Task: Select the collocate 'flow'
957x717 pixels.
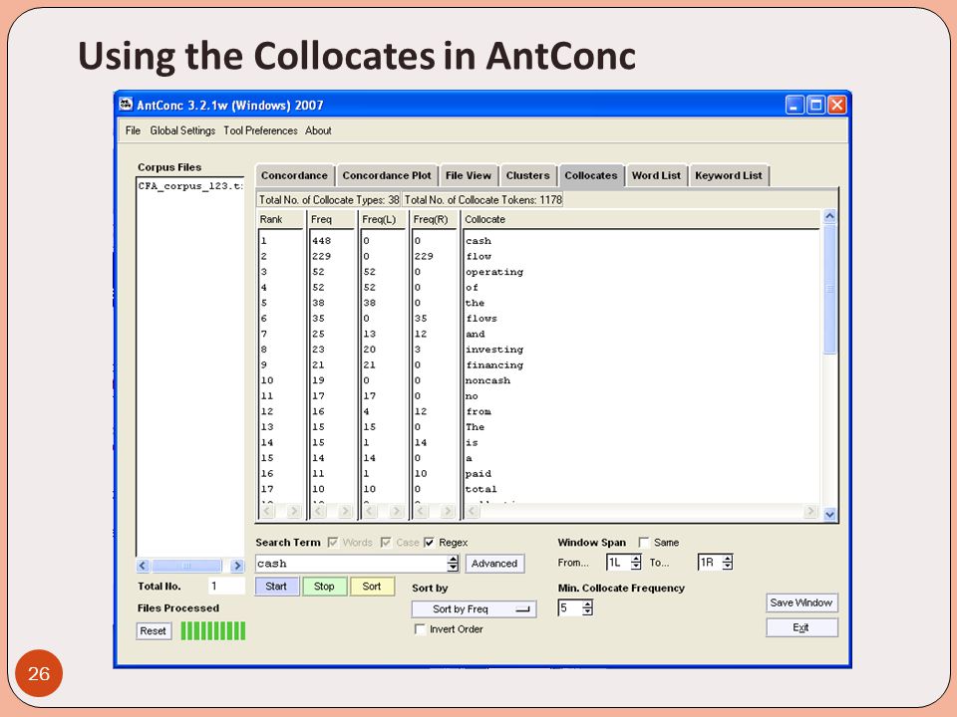Action: tap(478, 257)
